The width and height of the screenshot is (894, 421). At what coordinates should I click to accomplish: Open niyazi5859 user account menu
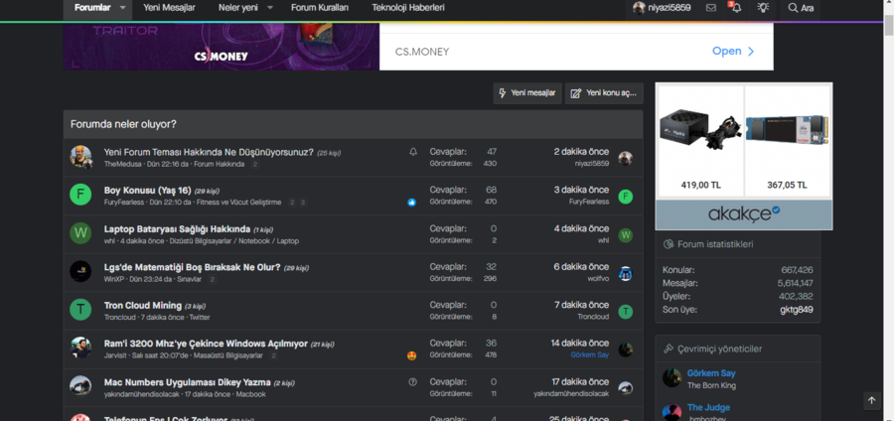click(x=662, y=8)
